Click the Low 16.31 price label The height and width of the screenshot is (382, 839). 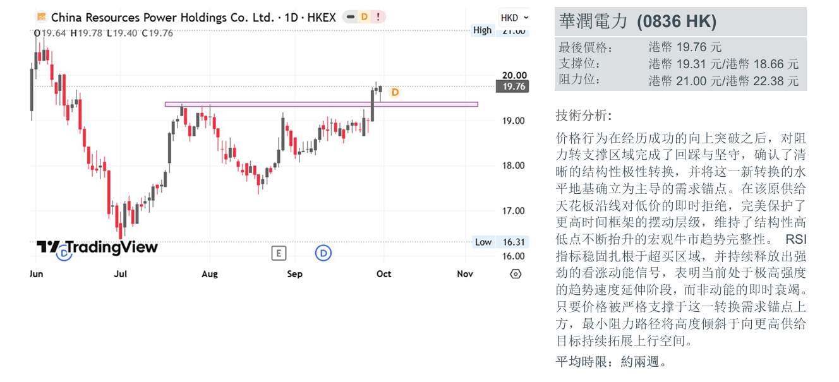coord(500,242)
